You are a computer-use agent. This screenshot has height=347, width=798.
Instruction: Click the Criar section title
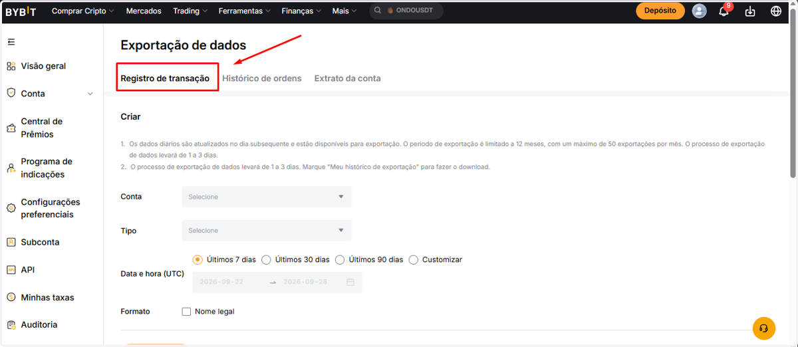tap(130, 116)
